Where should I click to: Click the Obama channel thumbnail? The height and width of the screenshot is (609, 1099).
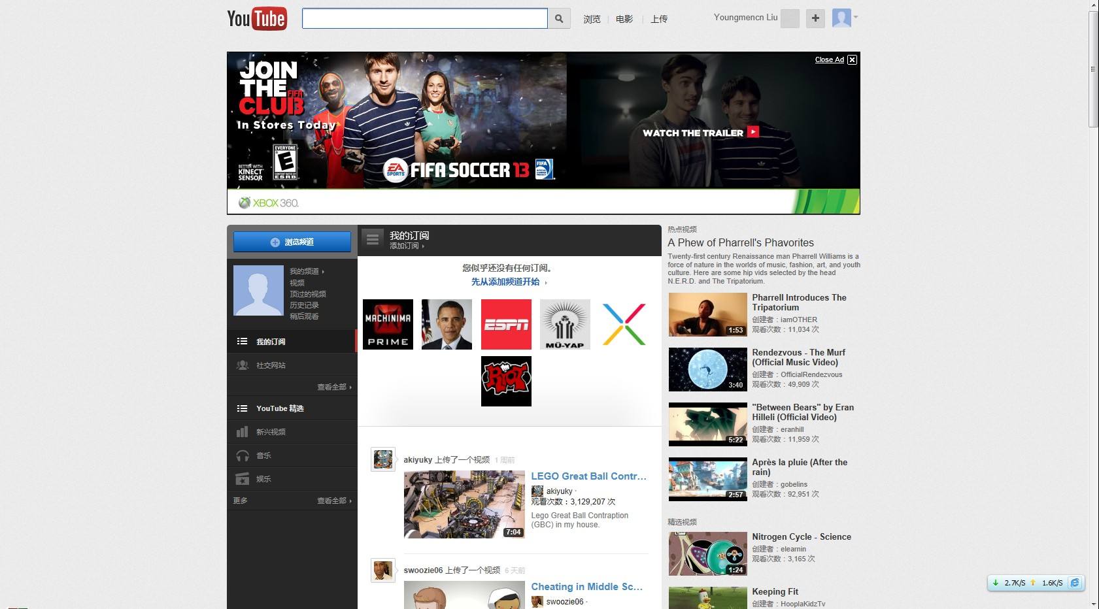[447, 324]
